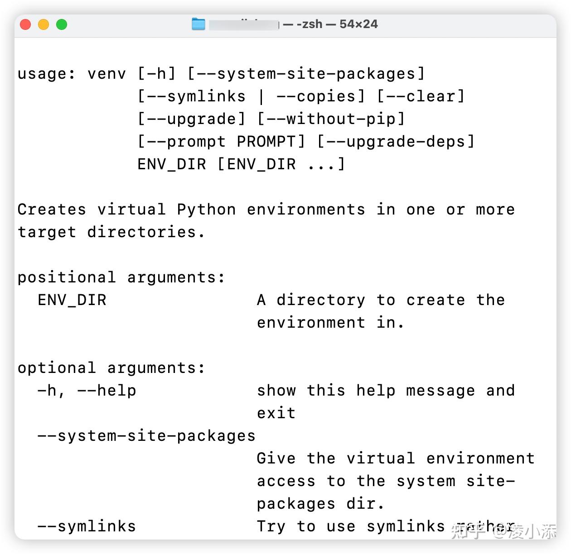The height and width of the screenshot is (554, 571).
Task: Click the --clear flag in usage line
Action: click(x=421, y=96)
